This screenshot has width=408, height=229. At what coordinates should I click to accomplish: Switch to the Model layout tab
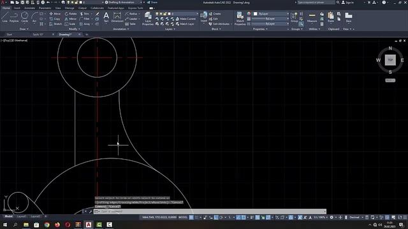click(x=8, y=216)
